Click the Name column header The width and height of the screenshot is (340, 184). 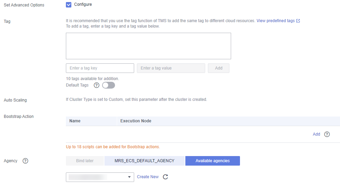coord(75,121)
